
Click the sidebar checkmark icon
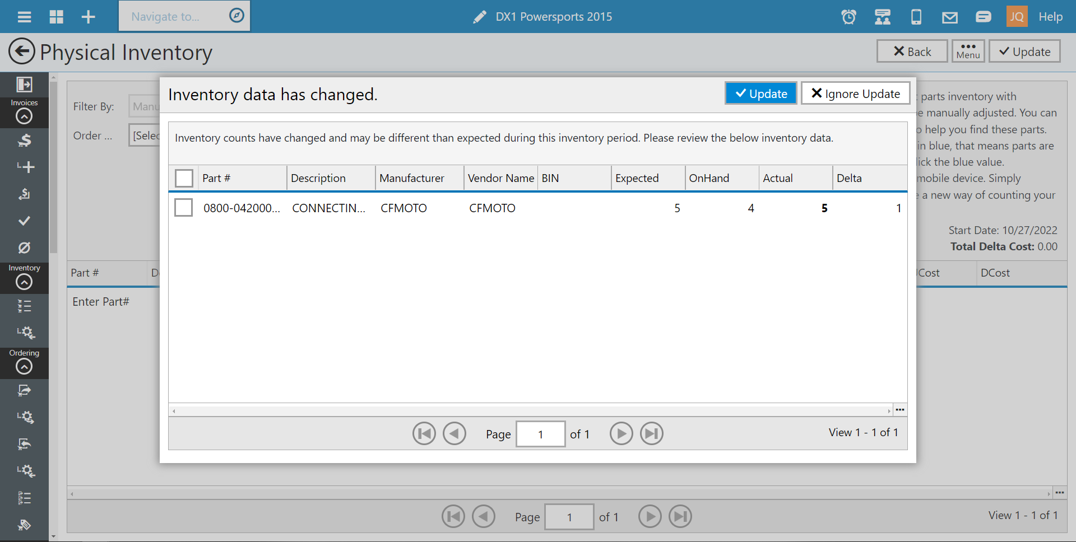[24, 221]
